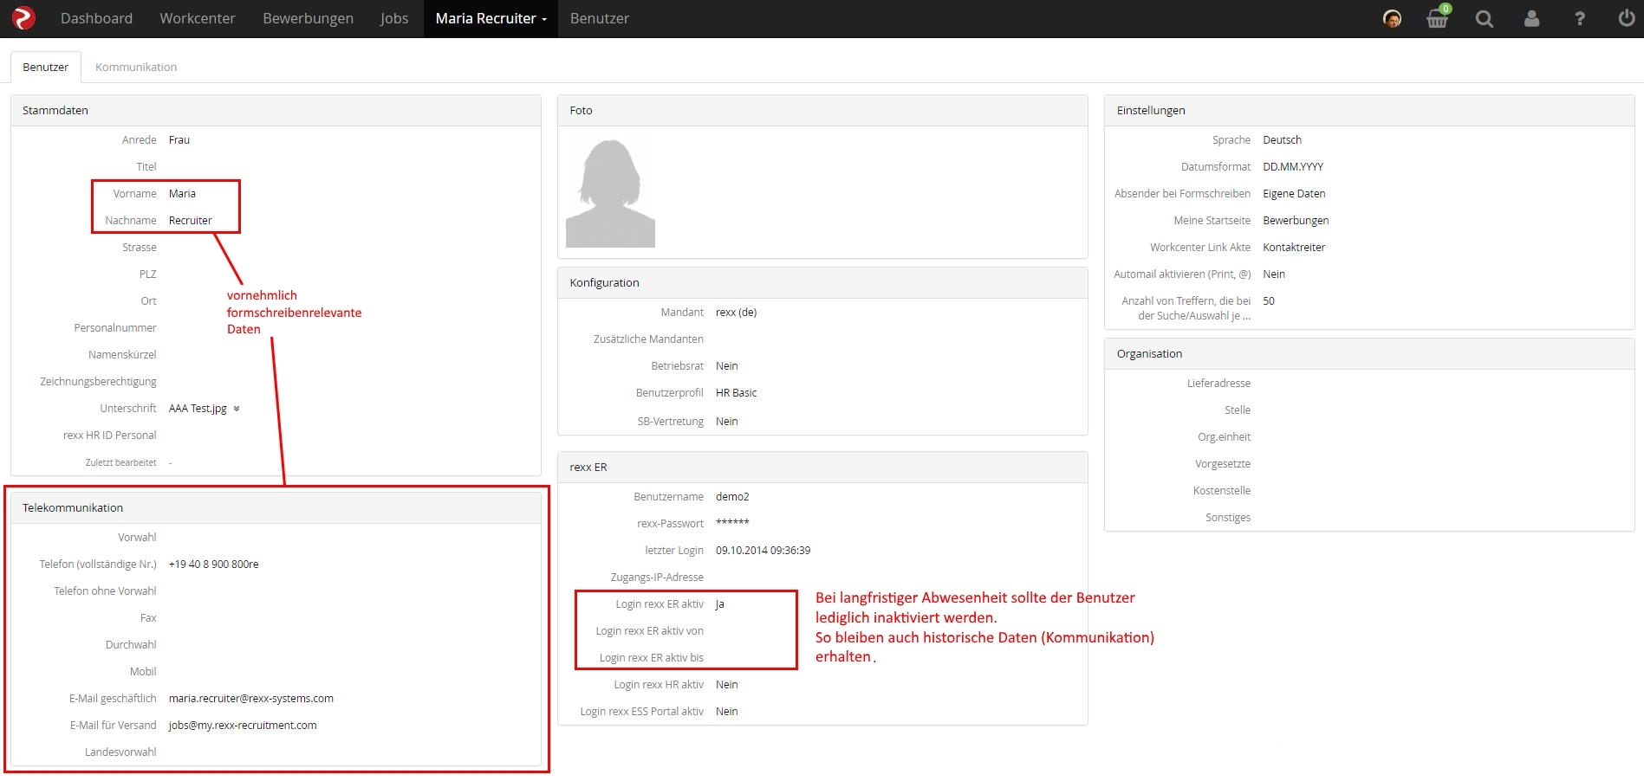
Task: Click email jobs@my.rexx-recruitment.com
Action: (243, 725)
